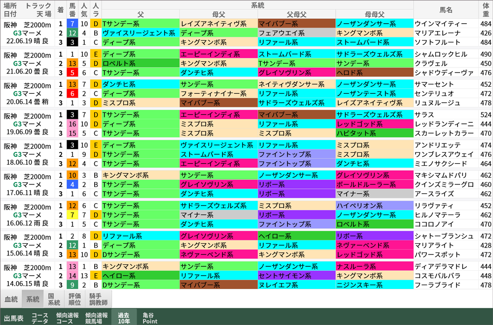The width and height of the screenshot is (493, 325).
Task: Click ボールドルーラー系 cell for クインズミラーグロ
Action: (375, 184)
